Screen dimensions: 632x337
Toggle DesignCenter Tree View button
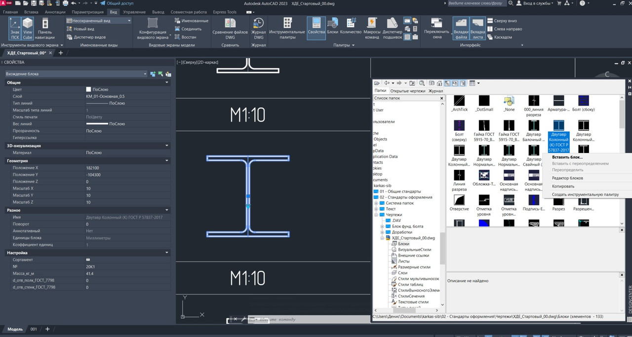[447, 83]
